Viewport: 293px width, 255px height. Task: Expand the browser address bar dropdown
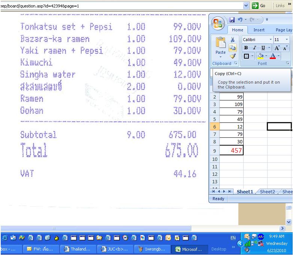tap(246, 6)
